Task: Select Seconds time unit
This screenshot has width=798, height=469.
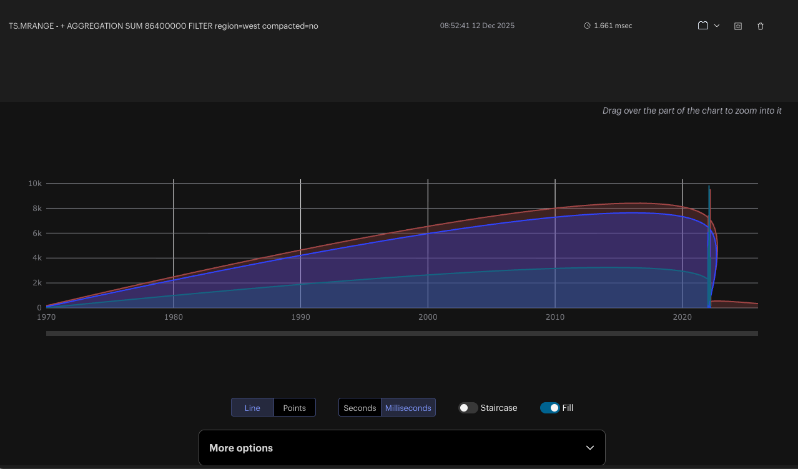Action: (x=360, y=408)
